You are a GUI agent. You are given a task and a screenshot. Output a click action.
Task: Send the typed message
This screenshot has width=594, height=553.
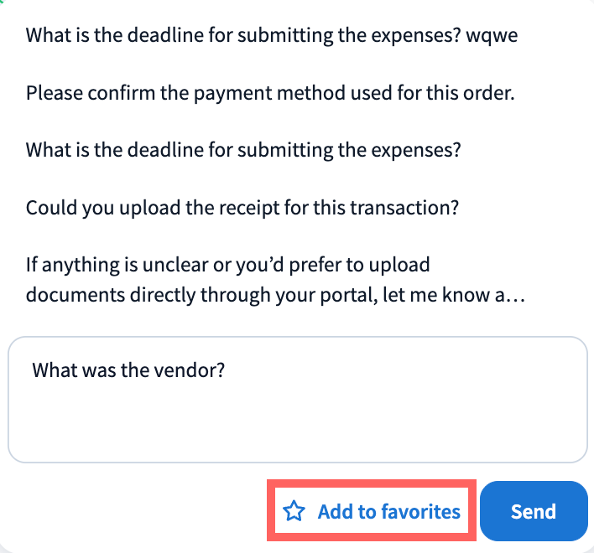[534, 512]
